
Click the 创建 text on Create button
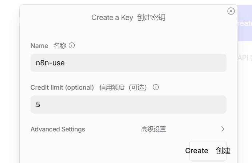(223, 151)
